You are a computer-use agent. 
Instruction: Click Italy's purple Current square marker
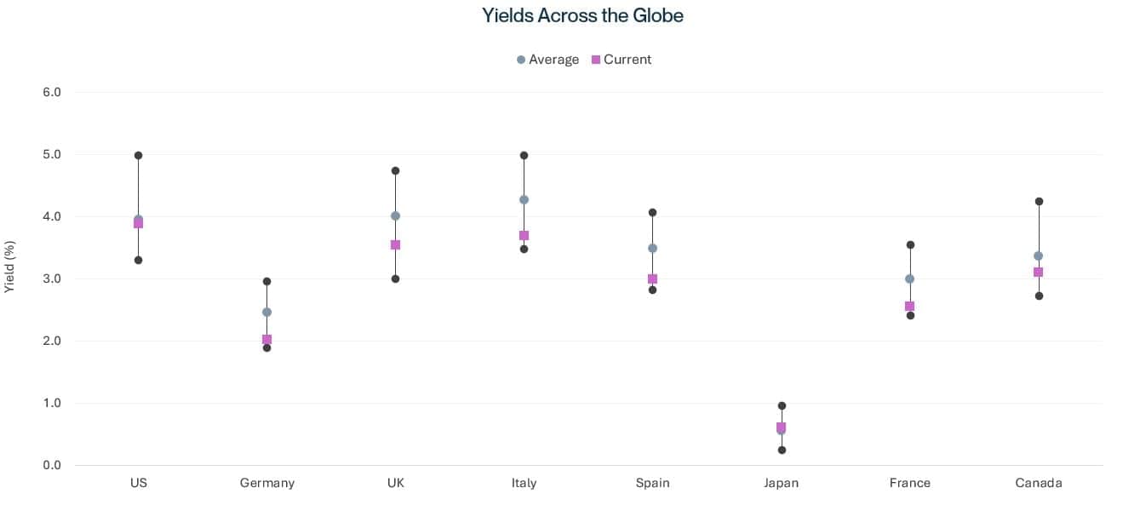[524, 235]
